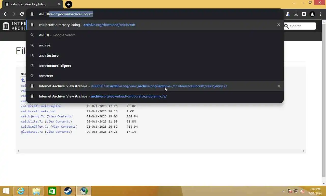Click the horizontal scrollbar right arrow in listing
Image resolution: width=326 pixels, height=196 pixels.
(304, 151)
